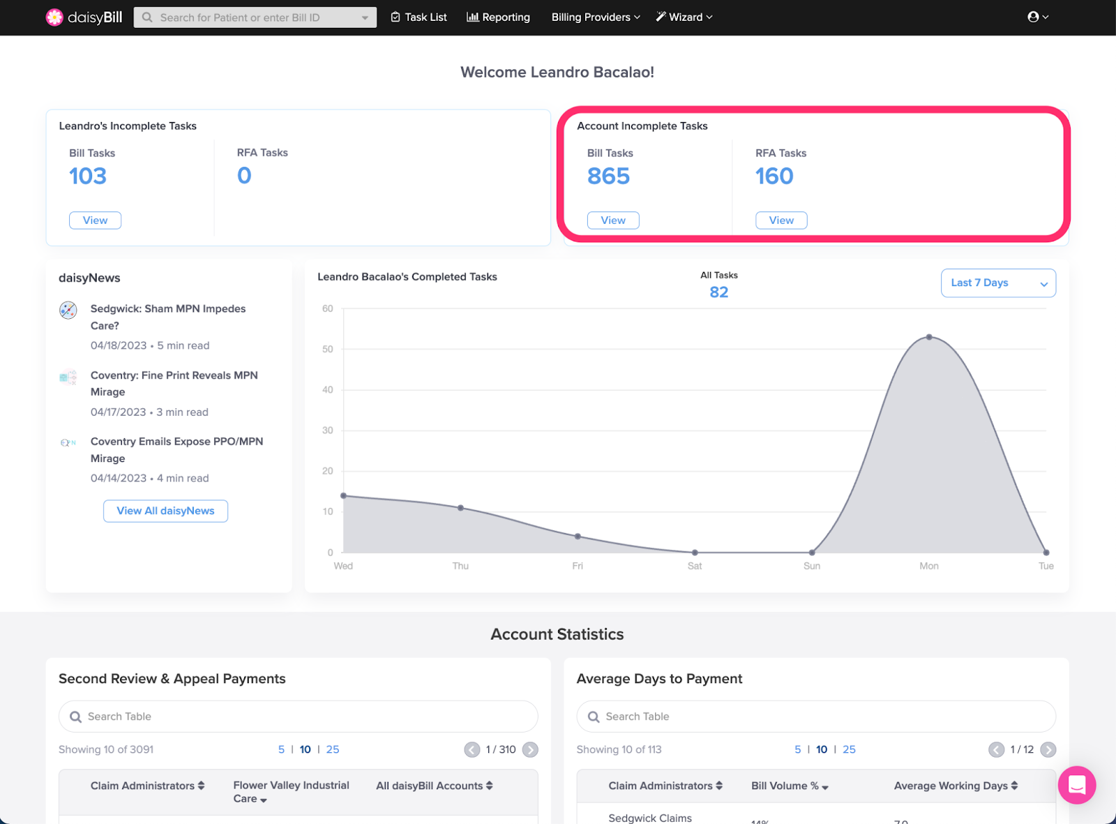Show 25 rows in Second Review table
This screenshot has height=824, width=1116.
click(x=333, y=749)
